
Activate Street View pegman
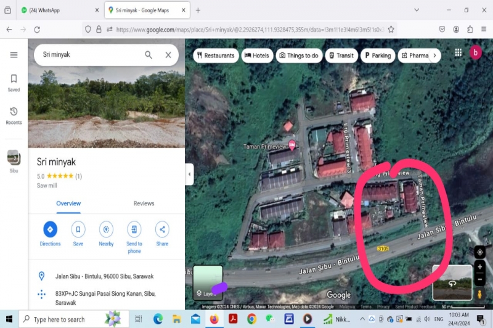click(x=479, y=294)
